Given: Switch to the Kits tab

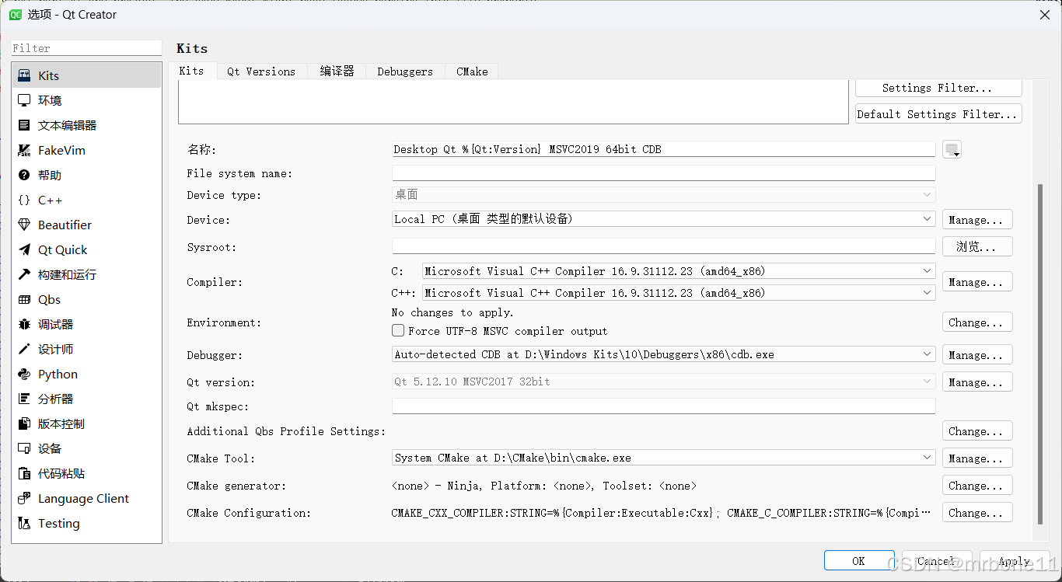Looking at the screenshot, I should point(192,71).
